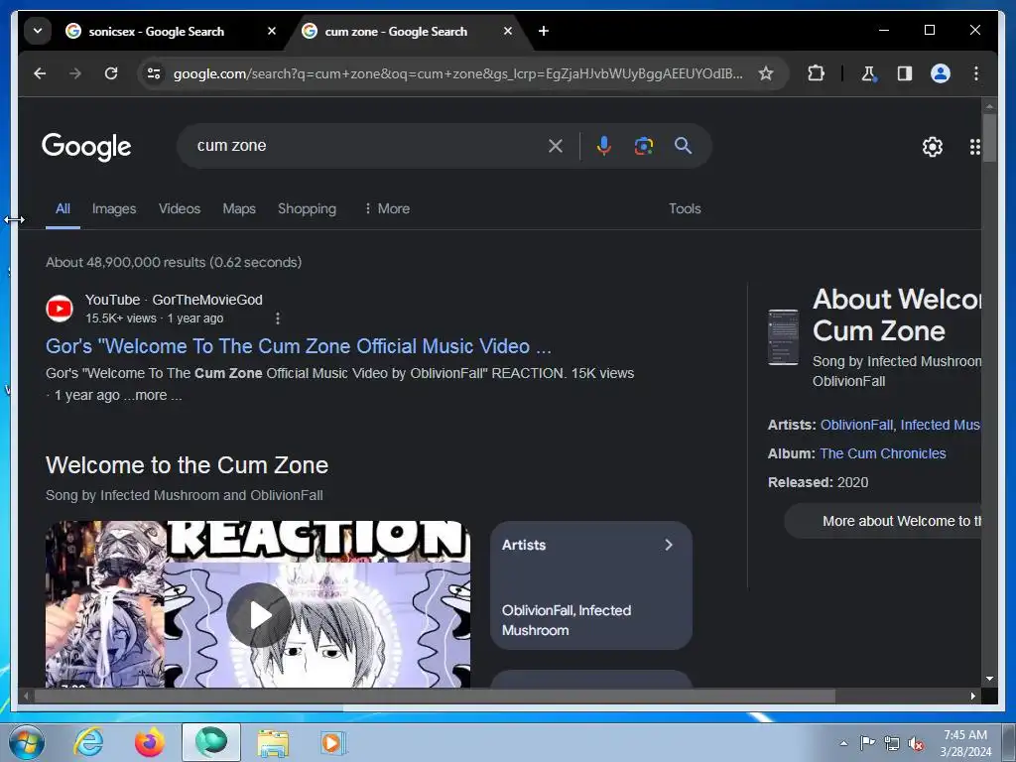
Task: Switch to the sonicsex Google Search tab
Action: 156,31
